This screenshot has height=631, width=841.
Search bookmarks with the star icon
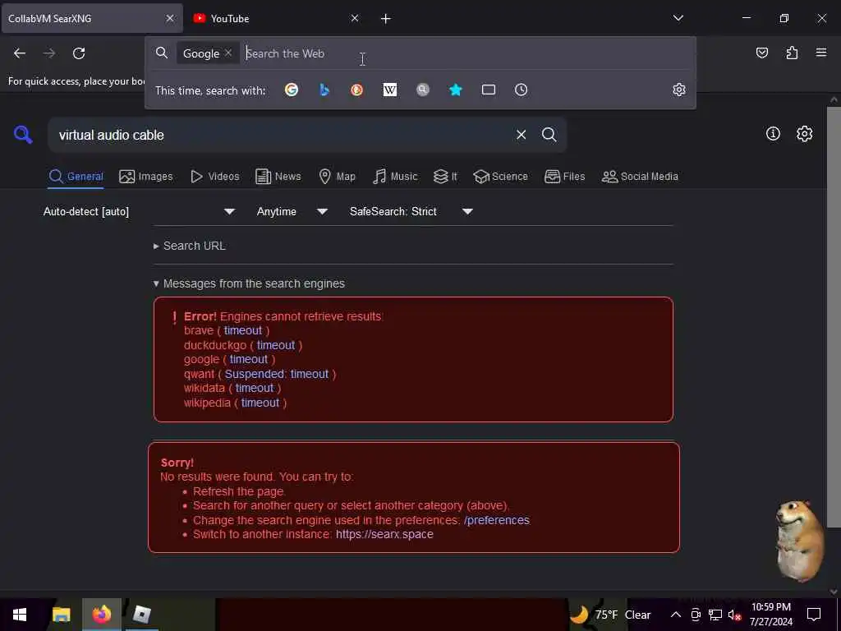coord(455,90)
